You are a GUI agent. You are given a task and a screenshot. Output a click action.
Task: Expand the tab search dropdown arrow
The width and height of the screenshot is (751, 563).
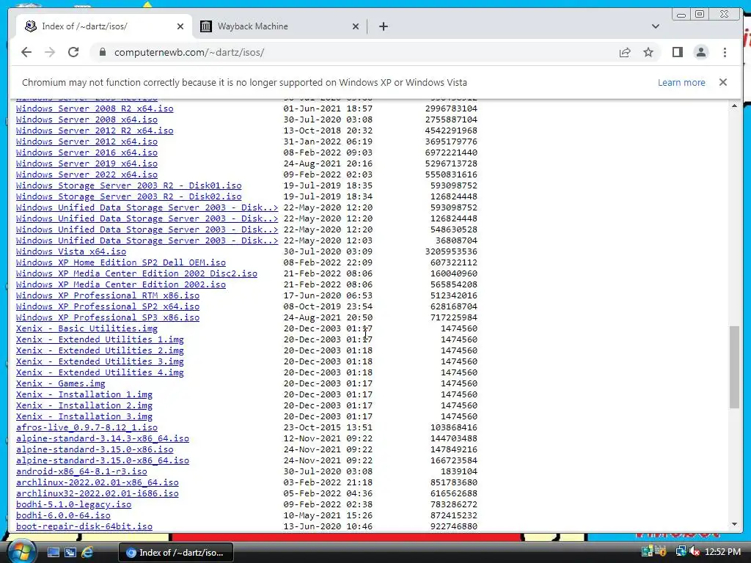click(656, 26)
